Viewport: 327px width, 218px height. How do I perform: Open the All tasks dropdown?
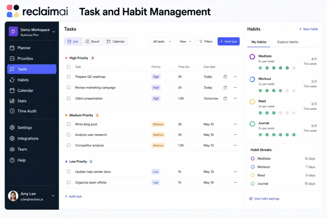162,41
